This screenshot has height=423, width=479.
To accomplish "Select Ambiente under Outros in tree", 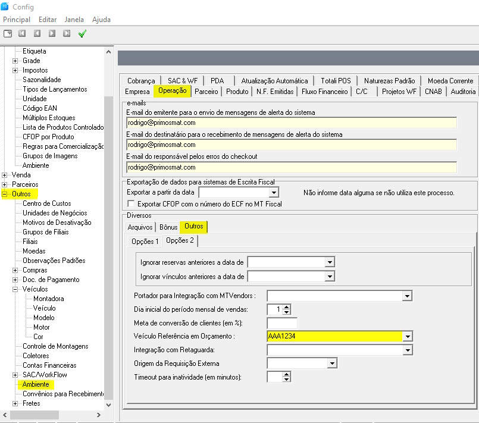I will pyautogui.click(x=36, y=384).
